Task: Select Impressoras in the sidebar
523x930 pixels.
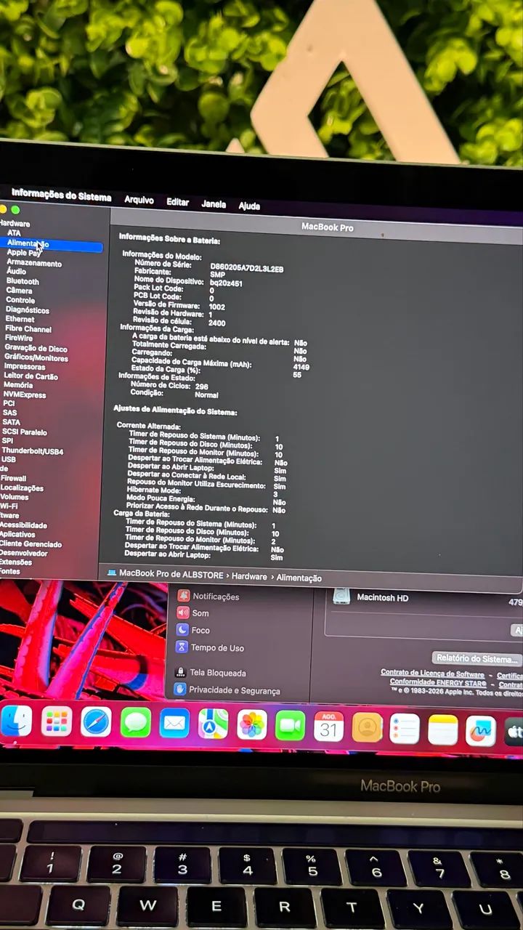Action: tap(25, 367)
